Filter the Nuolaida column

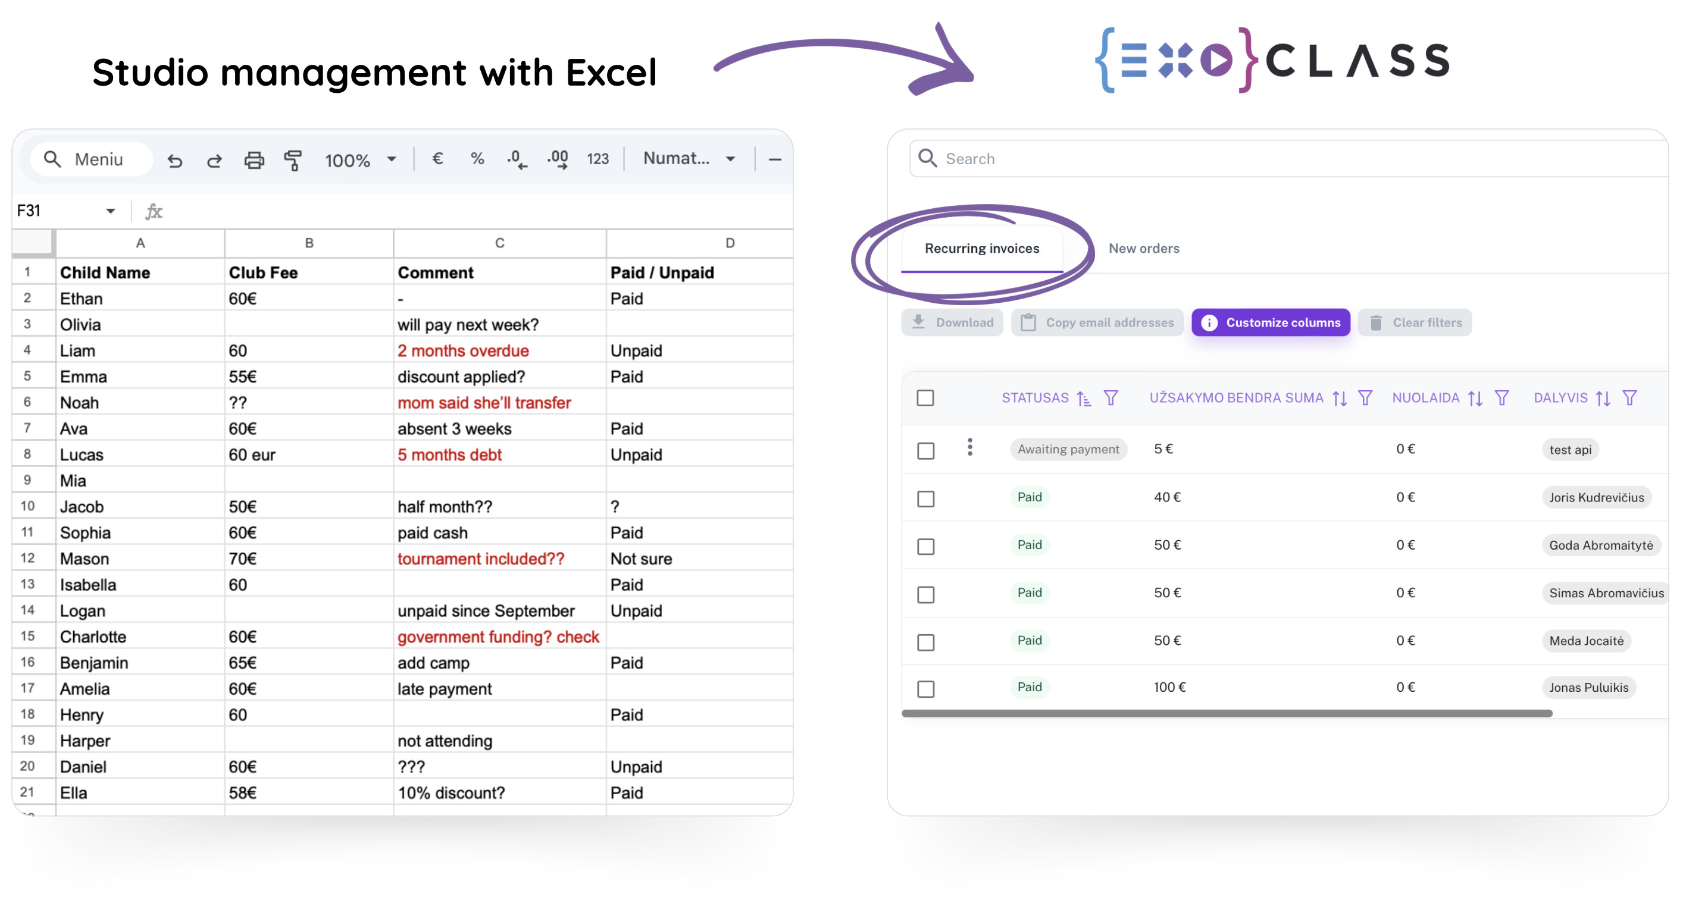pyautogui.click(x=1501, y=398)
